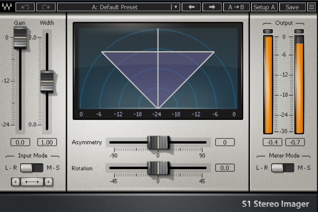Toggle Meter Mode L-R / M-S switch
318x212 pixels.
click(x=283, y=168)
